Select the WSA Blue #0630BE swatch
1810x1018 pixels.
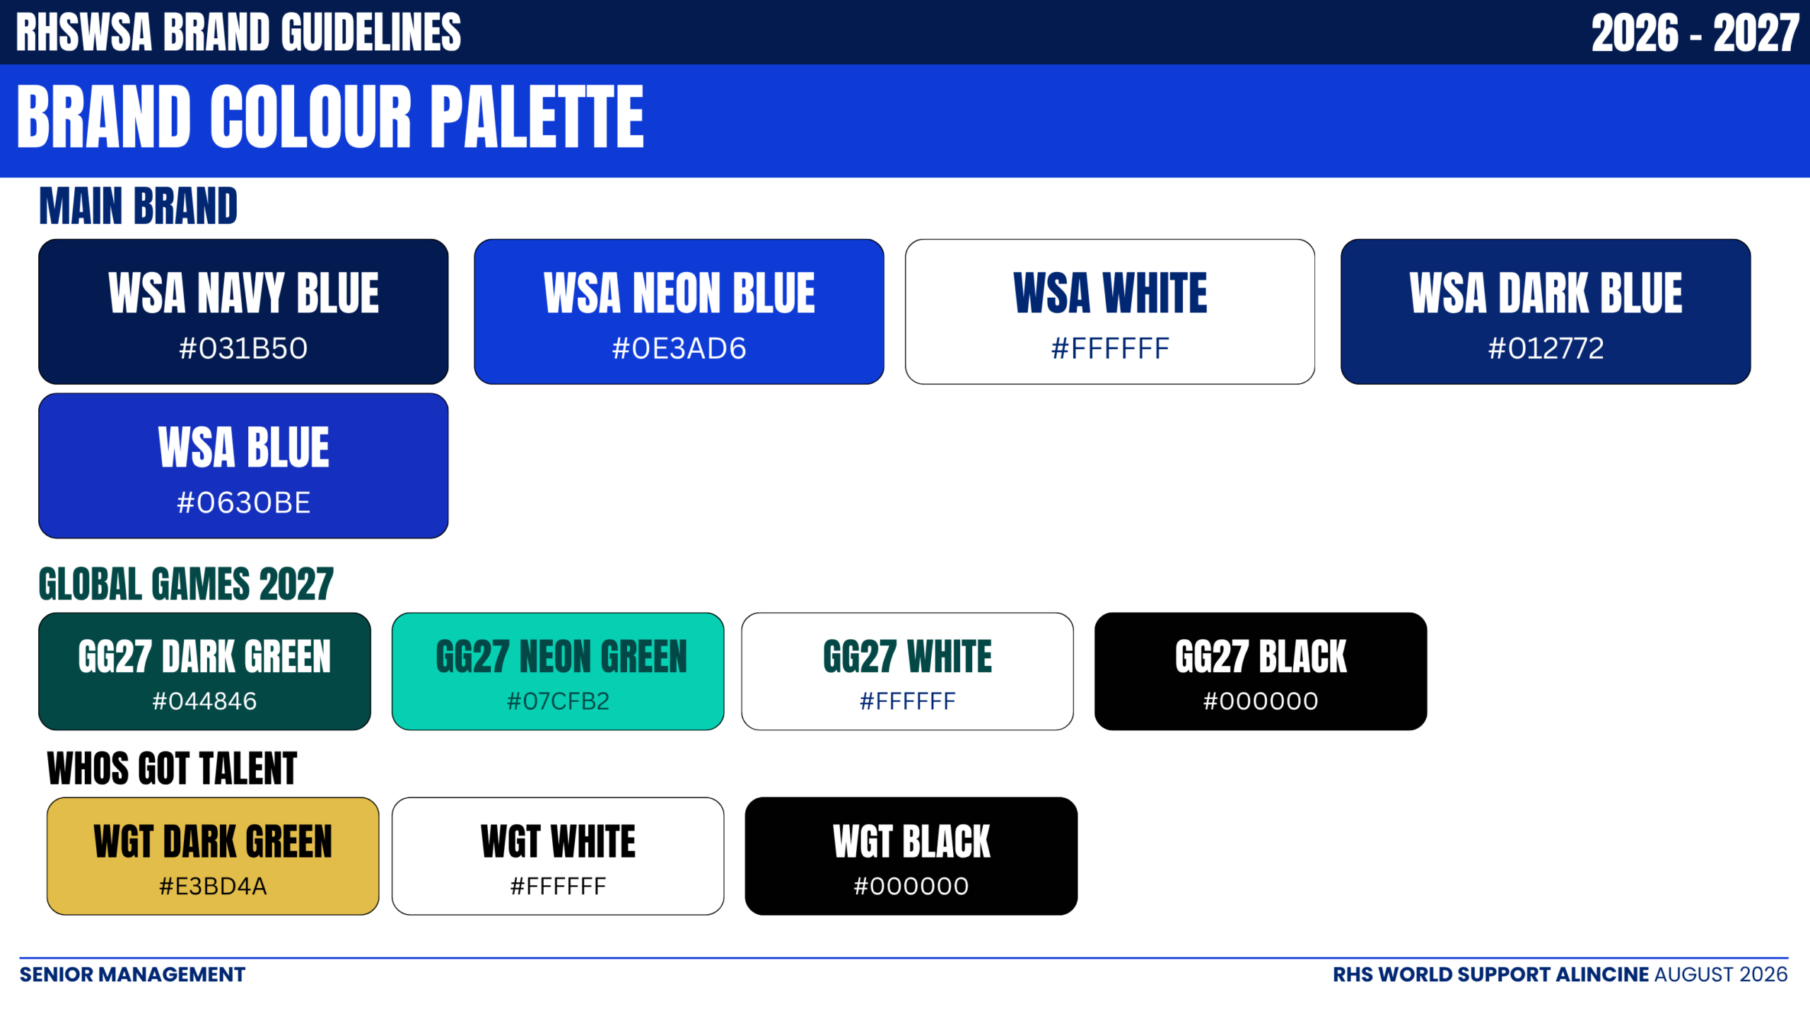coord(243,466)
